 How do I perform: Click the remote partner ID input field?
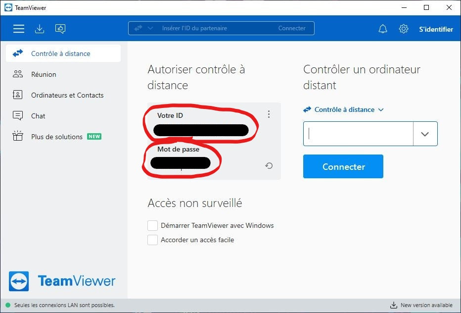click(358, 134)
